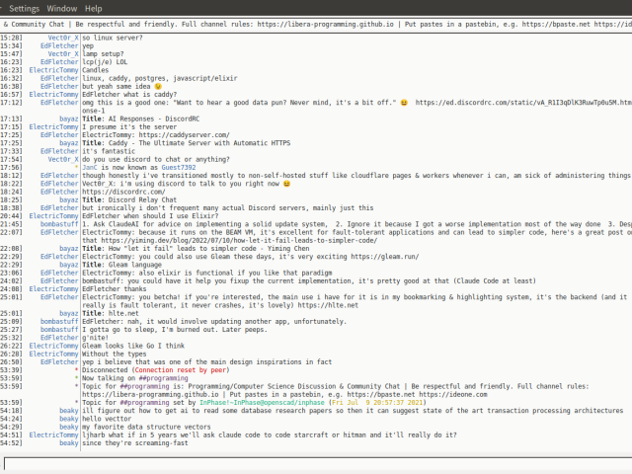Viewport: 632px width, 474px height.
Task: Click message 'linux, caddy, postgres, javascript/elixir'
Action: click(x=160, y=78)
